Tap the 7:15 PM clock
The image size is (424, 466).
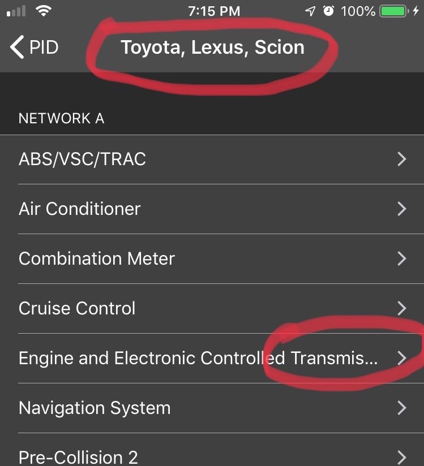[x=214, y=11]
